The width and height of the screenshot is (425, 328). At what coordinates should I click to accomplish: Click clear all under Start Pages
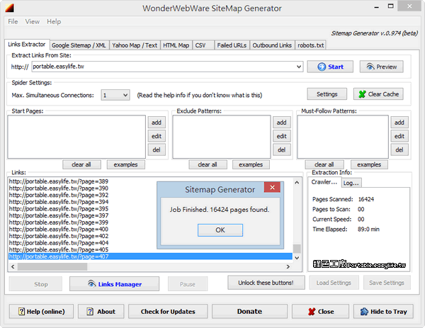(x=81, y=164)
